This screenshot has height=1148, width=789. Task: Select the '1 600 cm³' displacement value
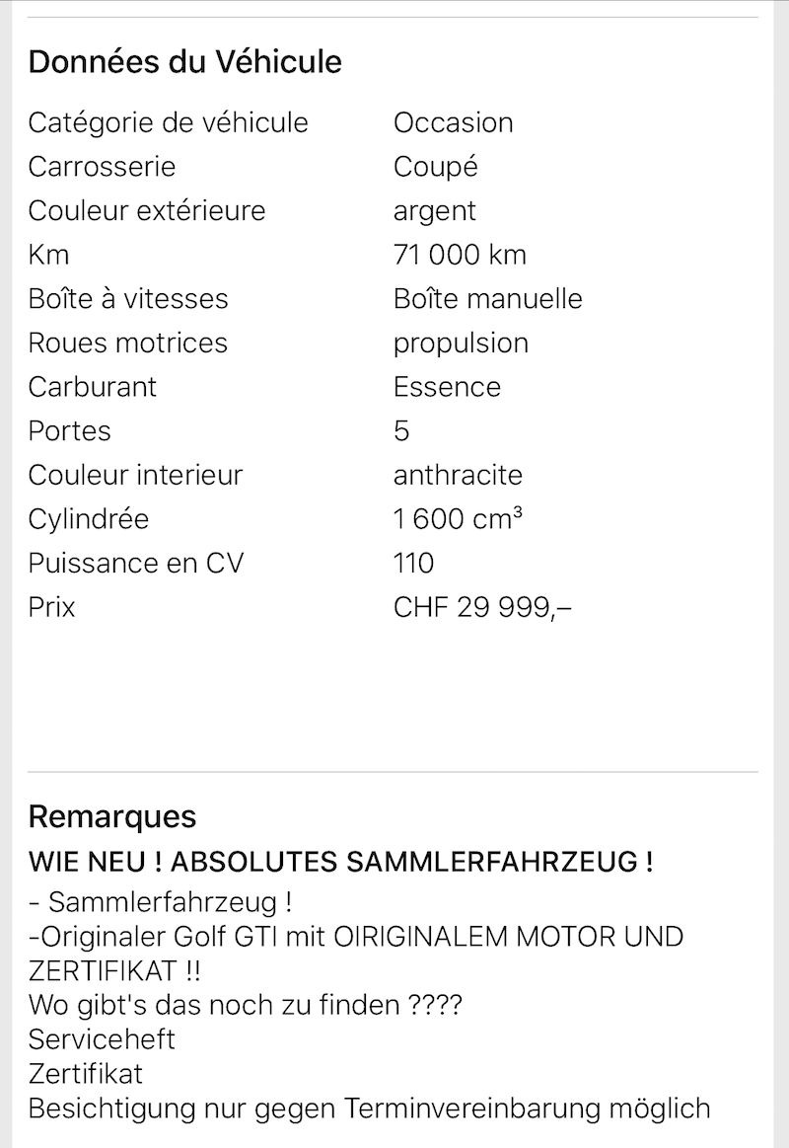458,519
